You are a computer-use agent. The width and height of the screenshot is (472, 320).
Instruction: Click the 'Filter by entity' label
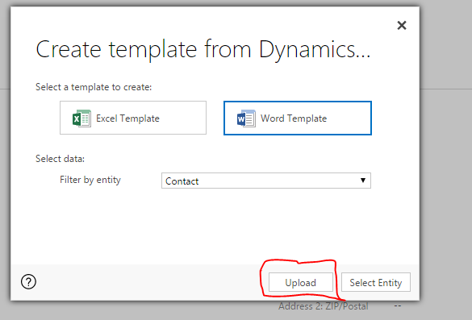coord(90,180)
